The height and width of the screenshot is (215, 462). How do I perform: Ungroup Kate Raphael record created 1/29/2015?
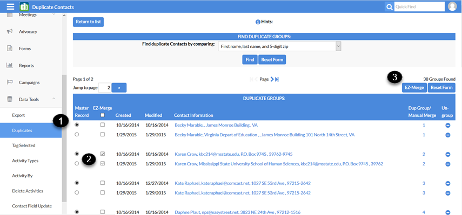tap(448, 193)
